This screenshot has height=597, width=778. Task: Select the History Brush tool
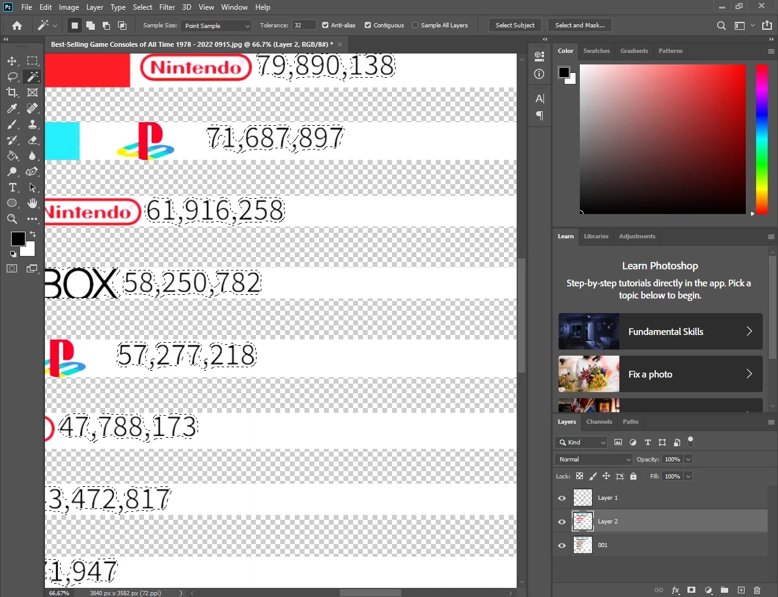coord(12,140)
